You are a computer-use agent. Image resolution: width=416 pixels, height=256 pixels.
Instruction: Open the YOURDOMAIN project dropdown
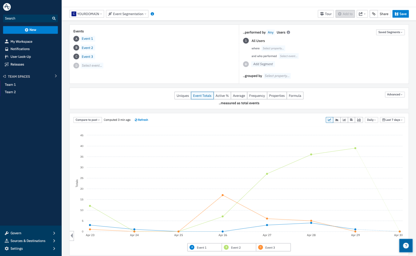pyautogui.click(x=86, y=14)
